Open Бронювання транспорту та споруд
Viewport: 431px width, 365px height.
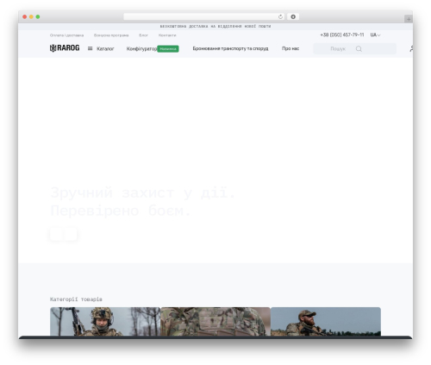coord(230,48)
